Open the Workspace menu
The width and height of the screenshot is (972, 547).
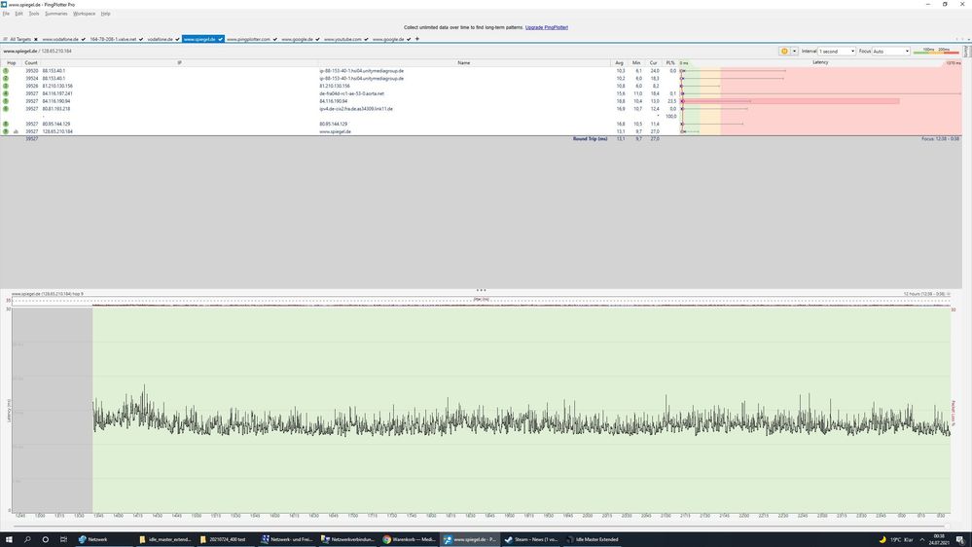tap(85, 14)
